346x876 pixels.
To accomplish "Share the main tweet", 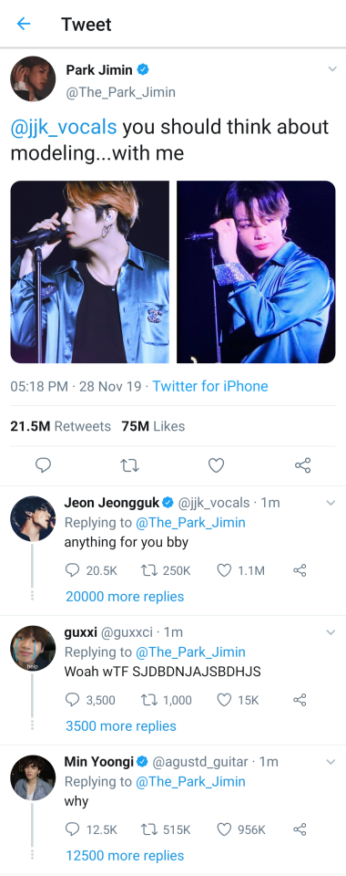I will pos(302,465).
